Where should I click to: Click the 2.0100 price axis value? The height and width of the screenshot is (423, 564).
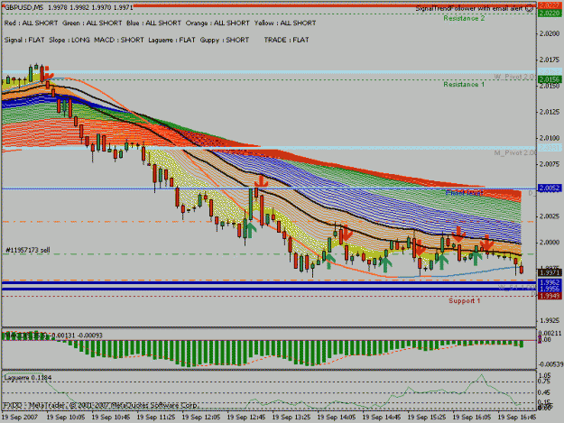[550, 138]
